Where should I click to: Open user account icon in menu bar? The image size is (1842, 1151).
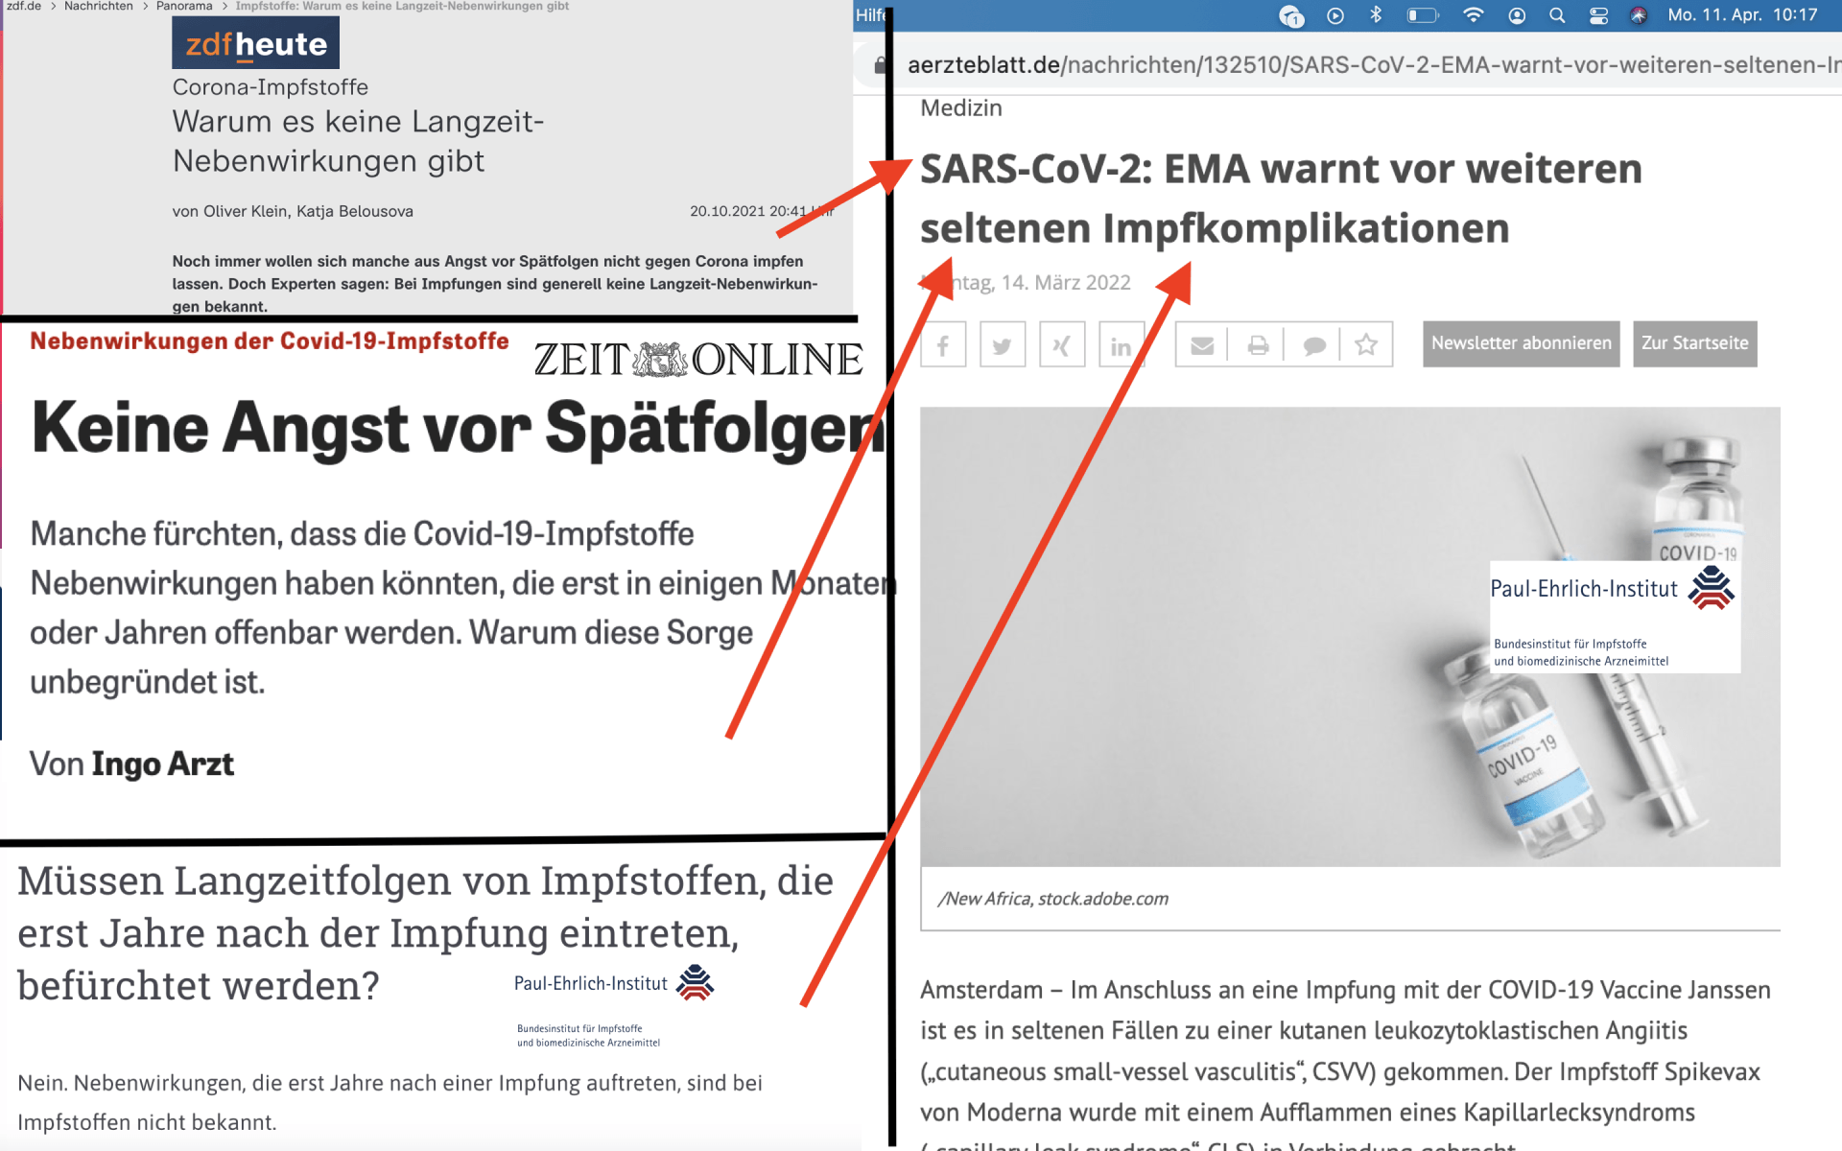1517,15
